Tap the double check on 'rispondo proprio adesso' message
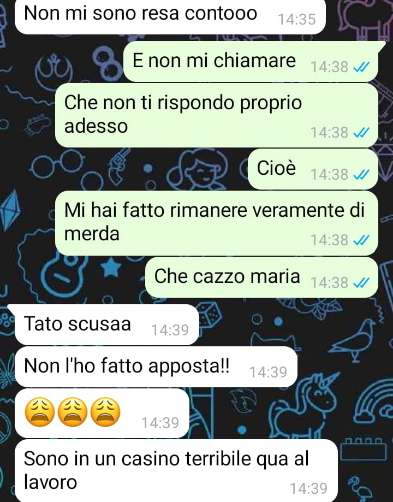393x502 pixels. [361, 133]
